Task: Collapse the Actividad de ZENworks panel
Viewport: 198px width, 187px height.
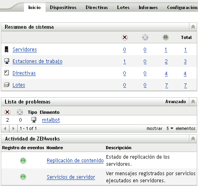Action: [193, 139]
